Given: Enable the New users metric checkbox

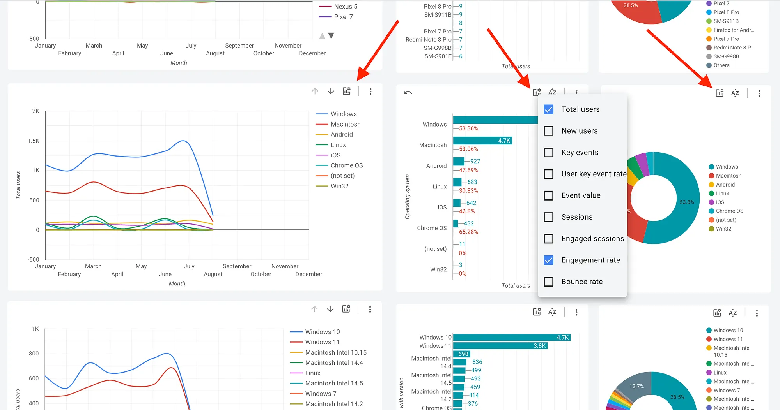Looking at the screenshot, I should (x=548, y=131).
